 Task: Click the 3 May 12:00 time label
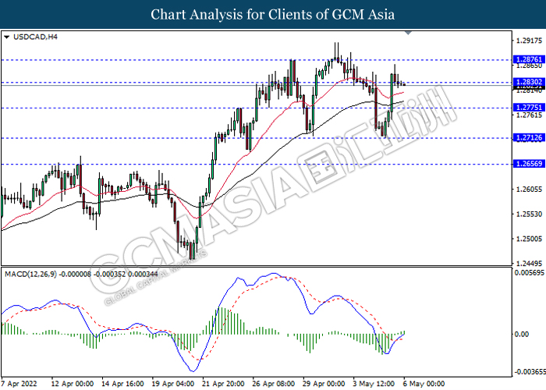pos(374,384)
